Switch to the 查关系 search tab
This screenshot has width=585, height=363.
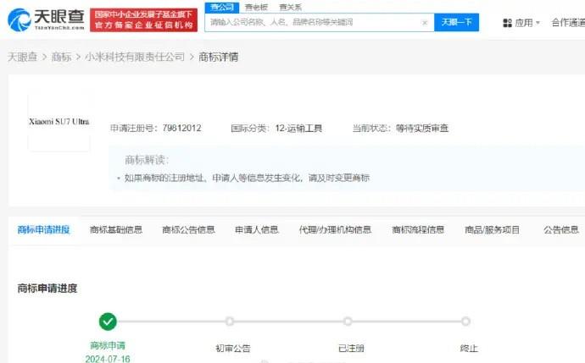click(x=290, y=7)
